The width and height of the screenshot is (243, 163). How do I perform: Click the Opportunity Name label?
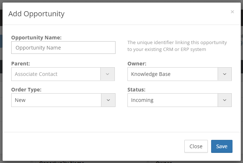pyautogui.click(x=37, y=38)
